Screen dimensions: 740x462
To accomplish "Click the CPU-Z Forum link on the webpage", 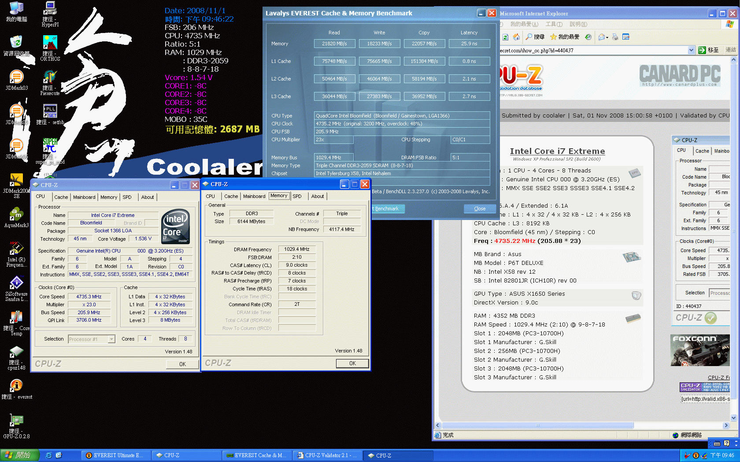I will (x=718, y=378).
